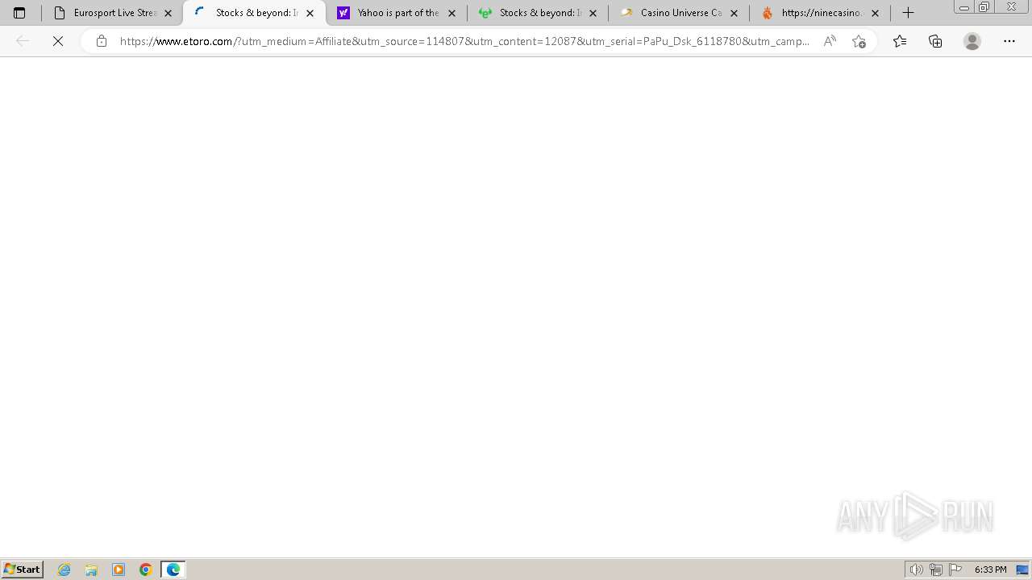The image size is (1032, 580).
Task: Open the Read aloud icon
Action: click(830, 41)
